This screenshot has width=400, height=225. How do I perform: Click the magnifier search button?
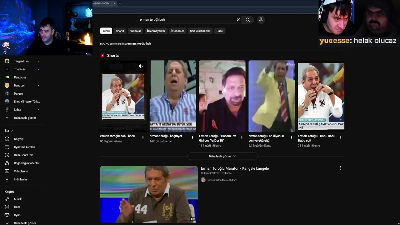coord(247,20)
